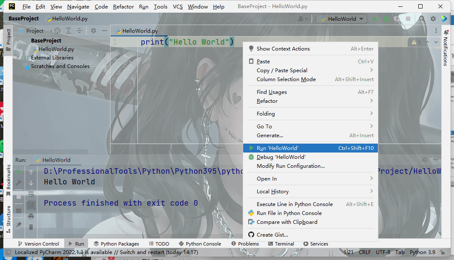Viewport: 454px width, 260px height.
Task: Click the JetBrains Toolbox colorful icon
Action: 444,19
